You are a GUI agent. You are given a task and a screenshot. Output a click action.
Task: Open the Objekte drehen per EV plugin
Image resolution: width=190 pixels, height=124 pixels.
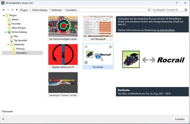63,54
